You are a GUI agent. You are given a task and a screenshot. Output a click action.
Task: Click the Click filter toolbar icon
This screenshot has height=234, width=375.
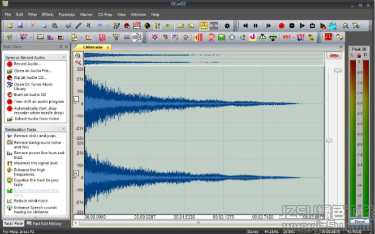[x=23, y=37]
